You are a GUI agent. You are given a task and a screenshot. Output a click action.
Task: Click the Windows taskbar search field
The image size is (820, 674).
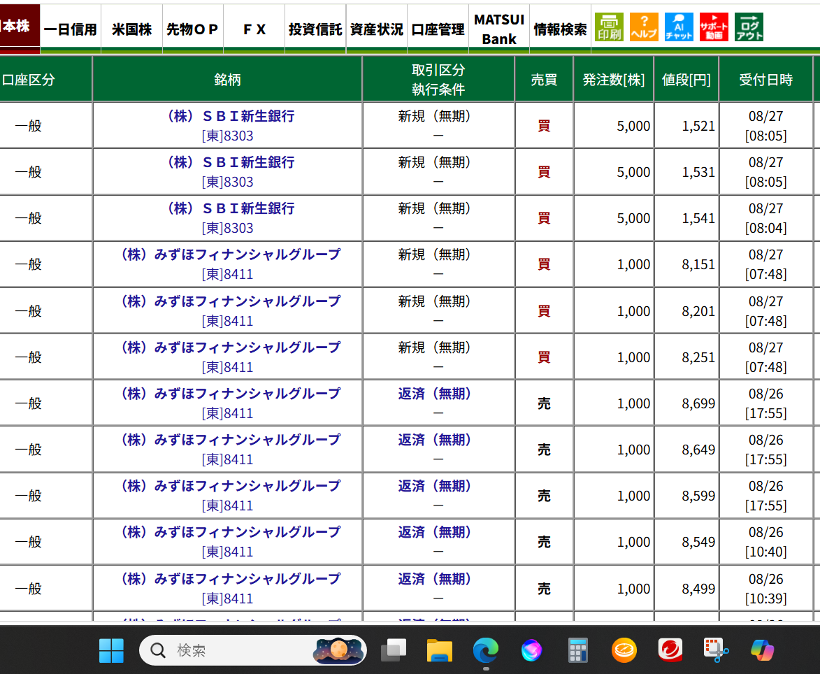(252, 650)
